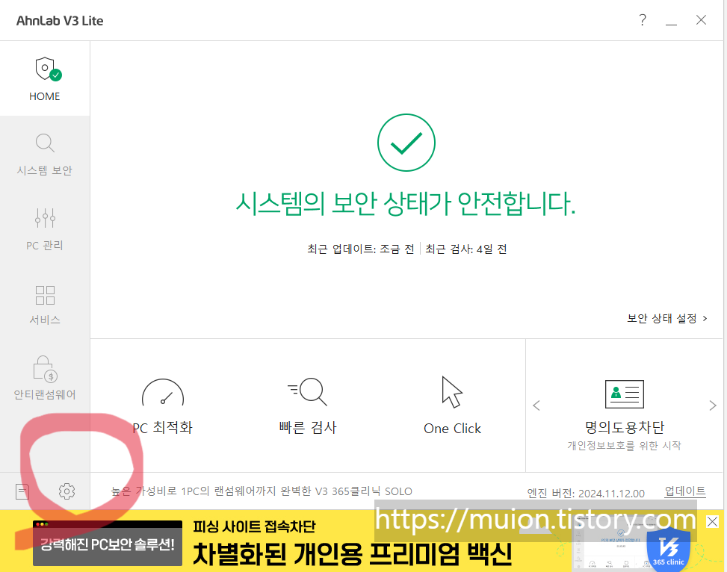727x572 pixels.
Task: Open 서비스 in the sidebar
Action: [x=45, y=304]
